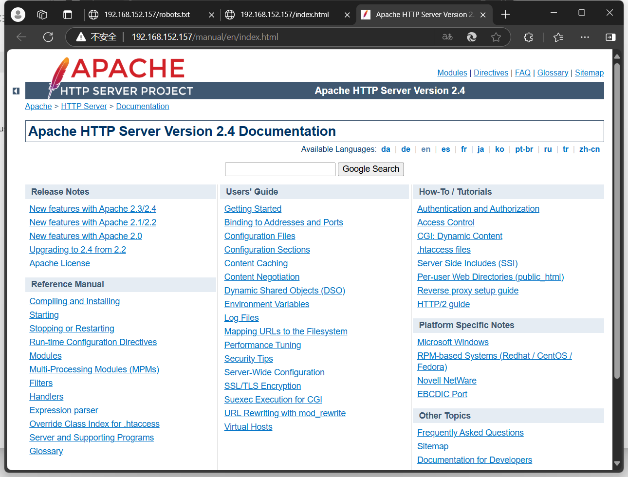The height and width of the screenshot is (477, 628).
Task: Open the browser settings and more menu
Action: click(x=585, y=37)
